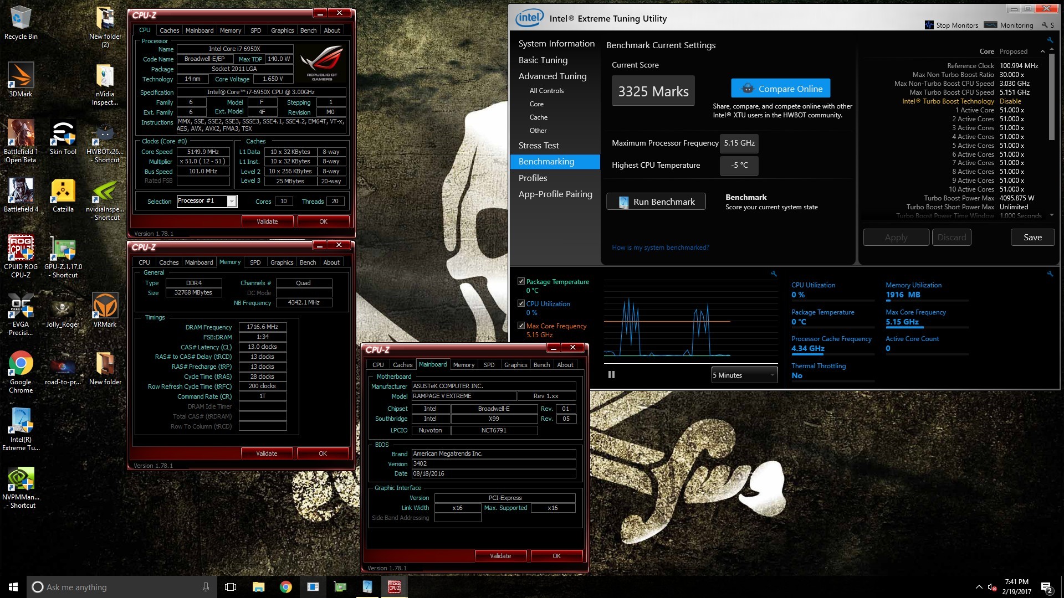This screenshot has width=1064, height=598.
Task: Switch to Caches tab in top CPU-Z window
Action: [x=169, y=30]
